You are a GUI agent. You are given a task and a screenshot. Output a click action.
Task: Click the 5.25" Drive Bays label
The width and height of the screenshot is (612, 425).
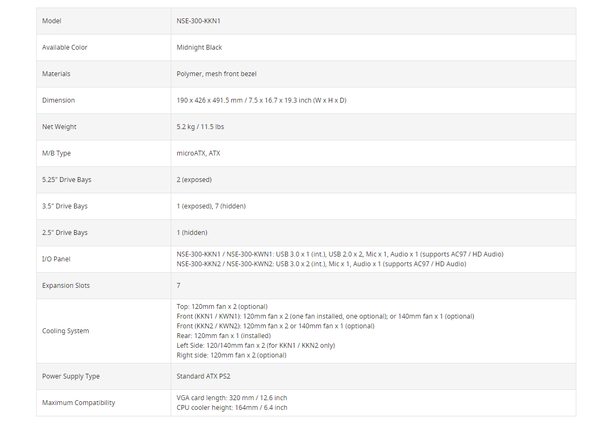pos(67,180)
